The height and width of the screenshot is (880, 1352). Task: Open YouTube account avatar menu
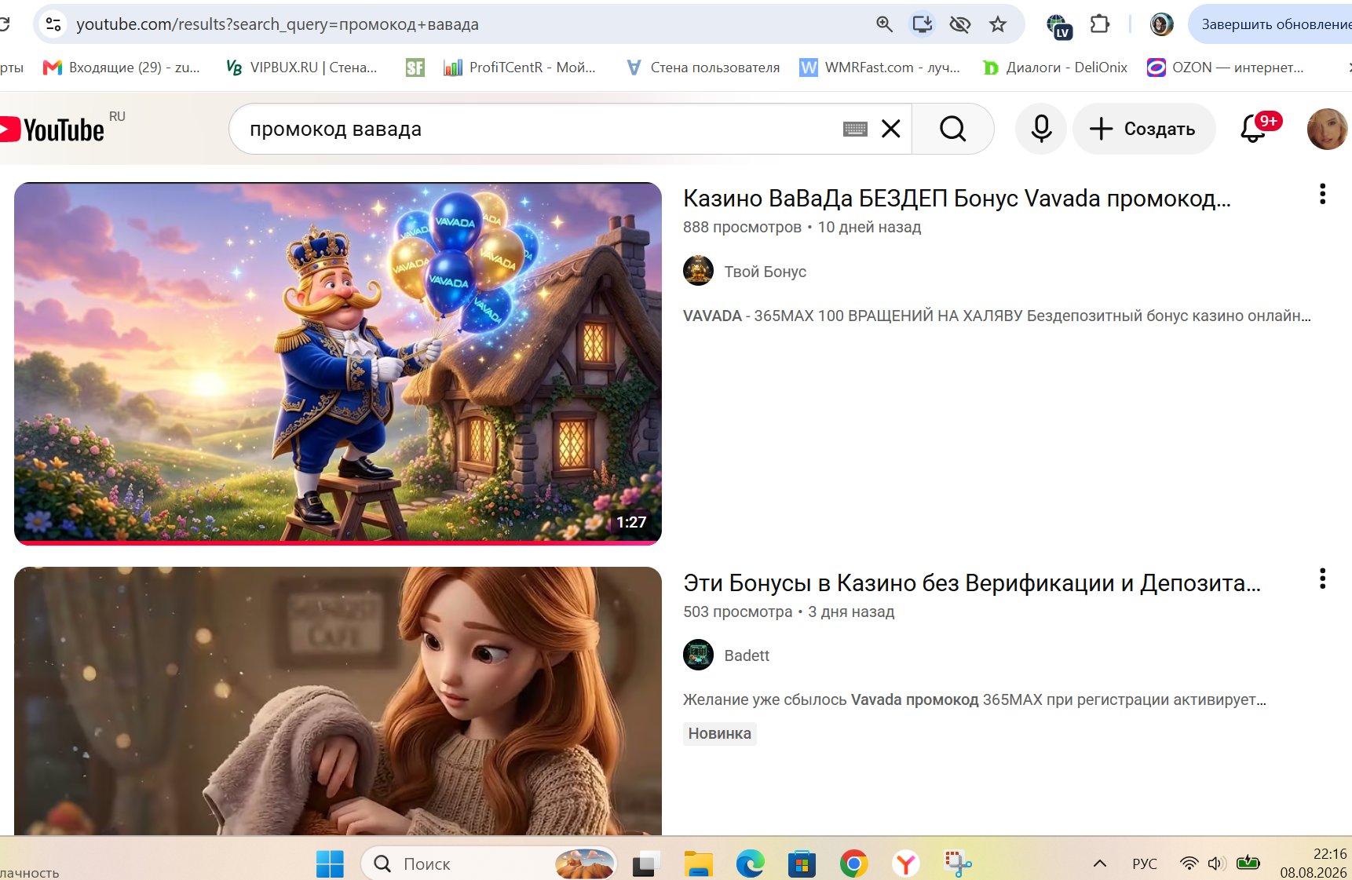[x=1328, y=129]
